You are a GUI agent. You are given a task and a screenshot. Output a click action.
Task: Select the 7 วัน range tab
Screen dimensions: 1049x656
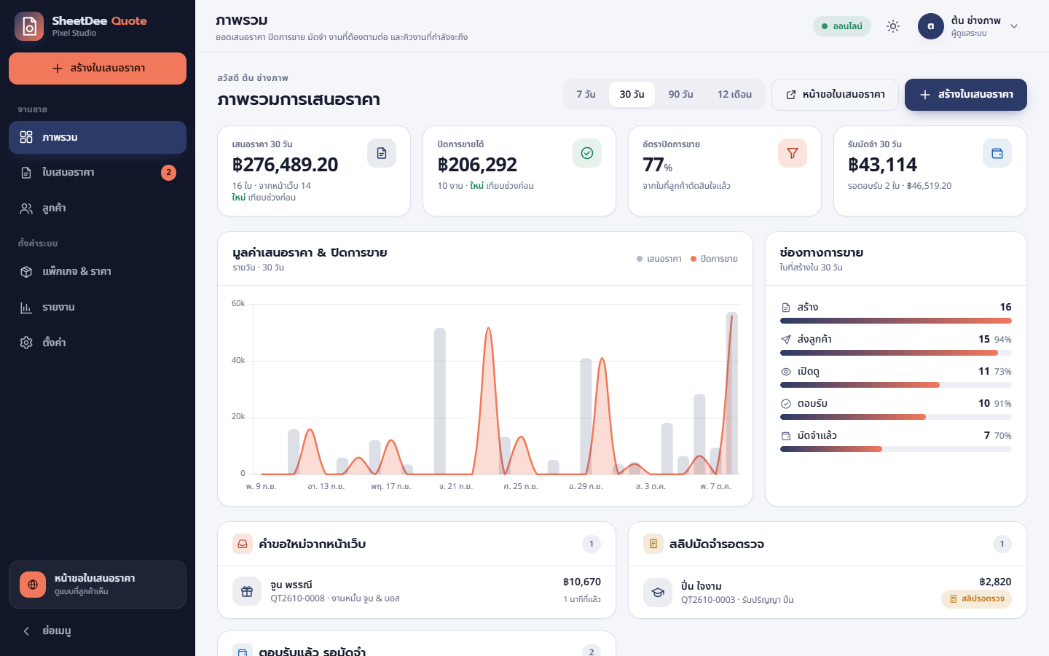586,95
